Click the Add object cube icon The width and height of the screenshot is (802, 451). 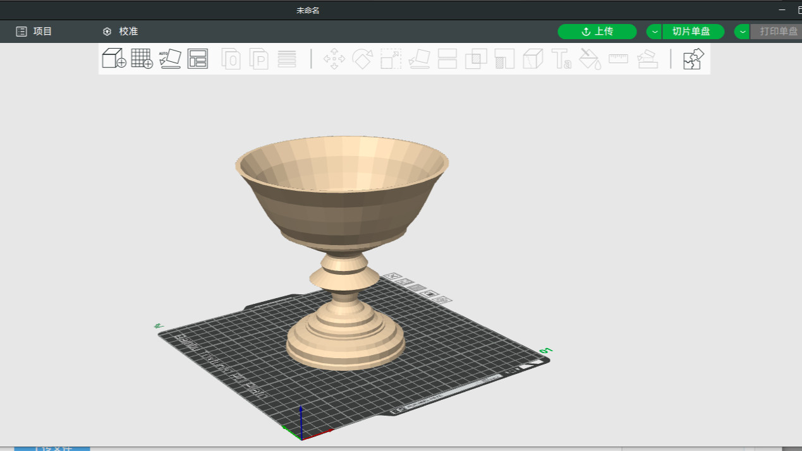[x=114, y=59]
